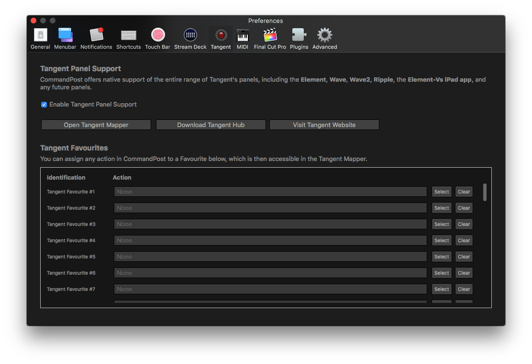Click Select for Tangent Favourite #1
The width and height of the screenshot is (532, 364).
click(x=442, y=192)
